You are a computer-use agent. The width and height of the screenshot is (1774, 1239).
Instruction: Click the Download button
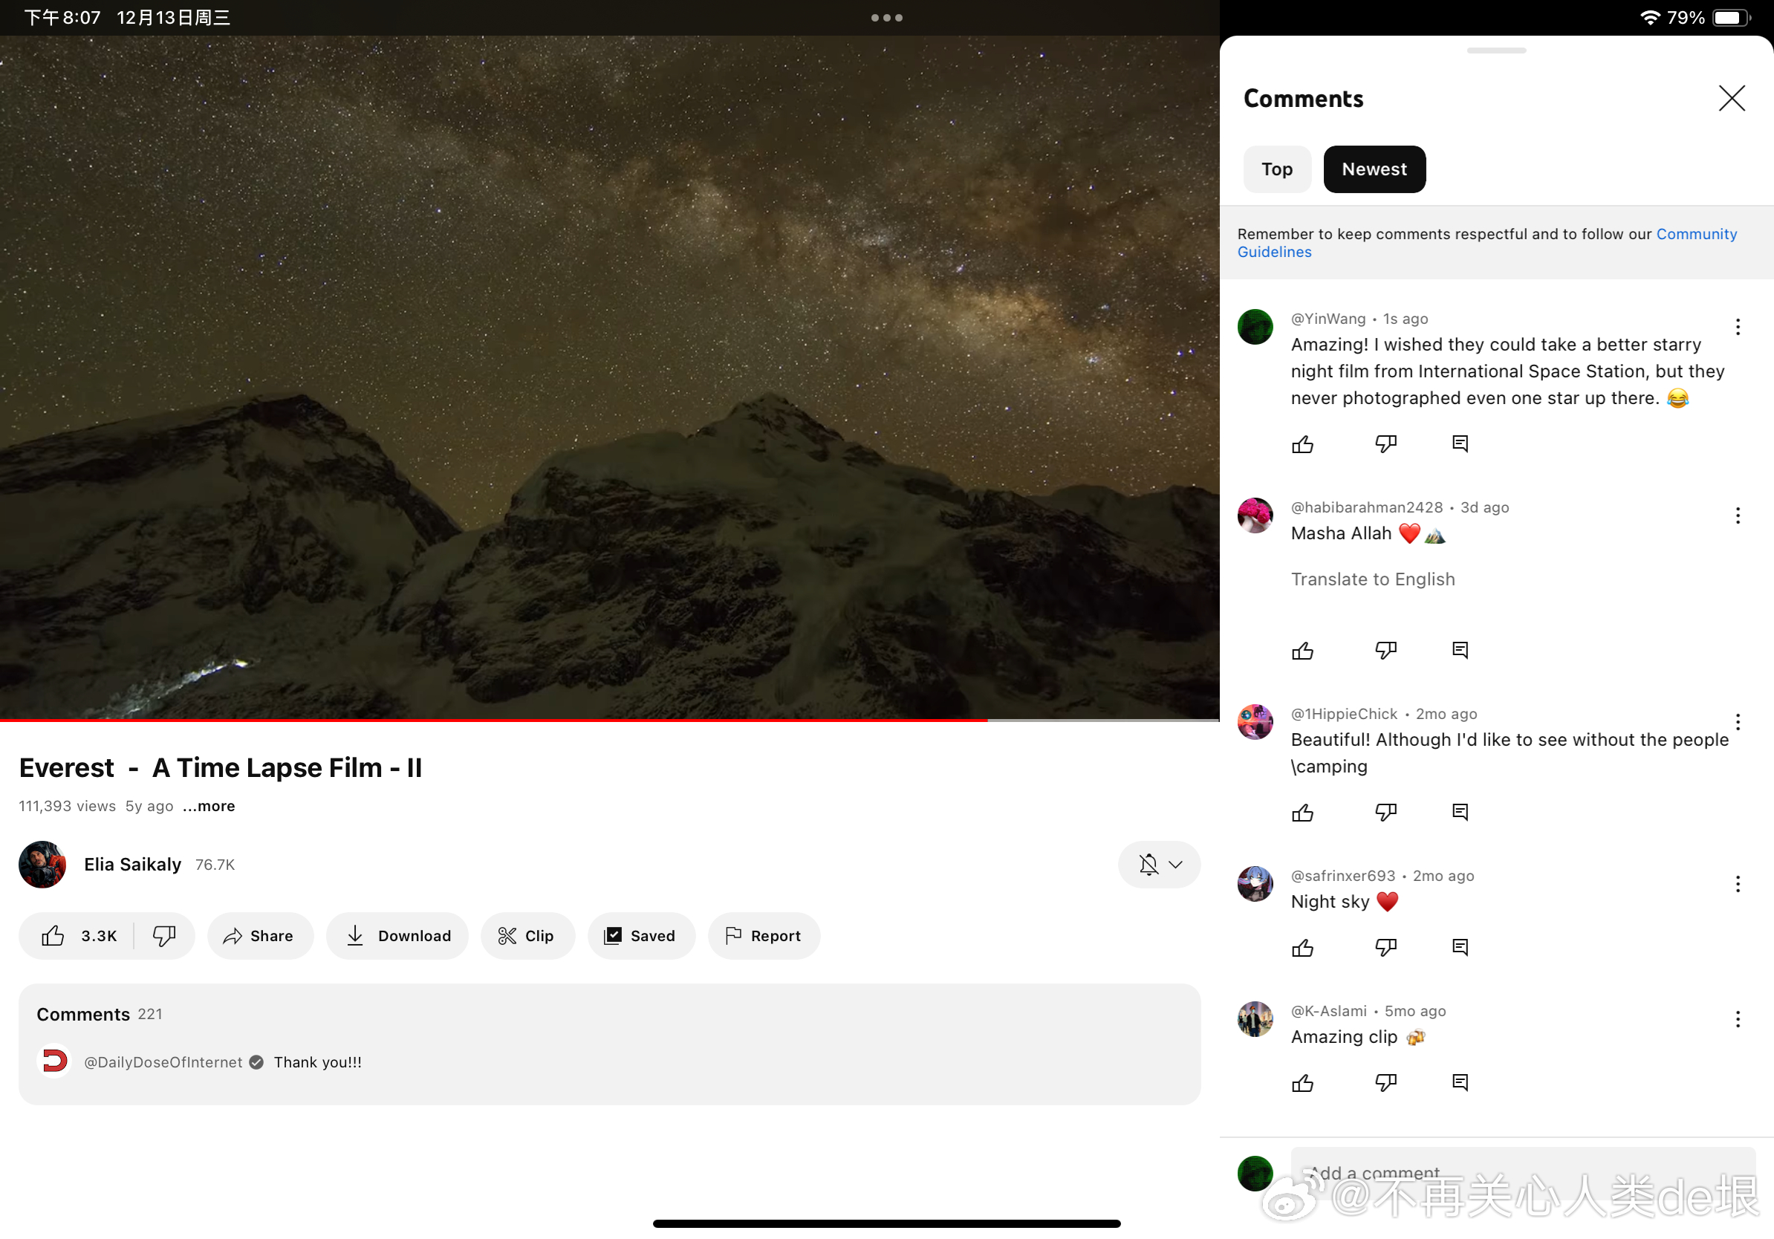click(398, 935)
